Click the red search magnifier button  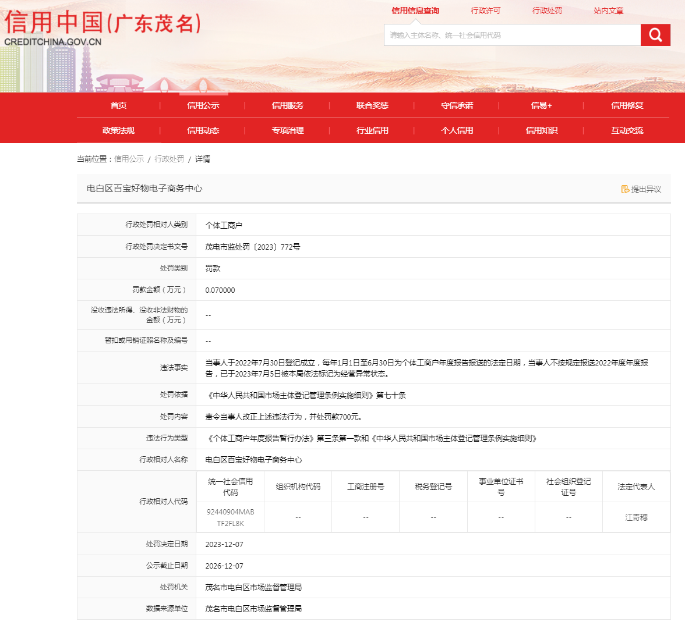click(655, 35)
